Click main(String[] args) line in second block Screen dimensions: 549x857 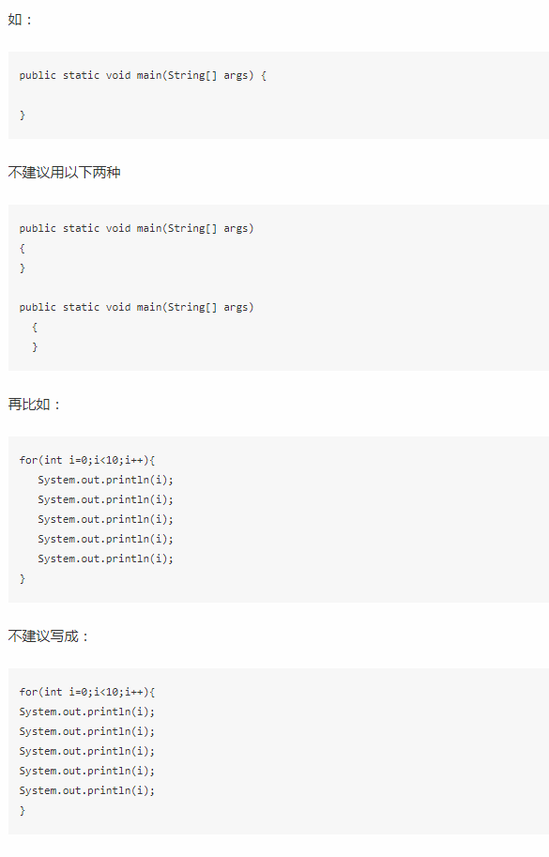point(137,228)
